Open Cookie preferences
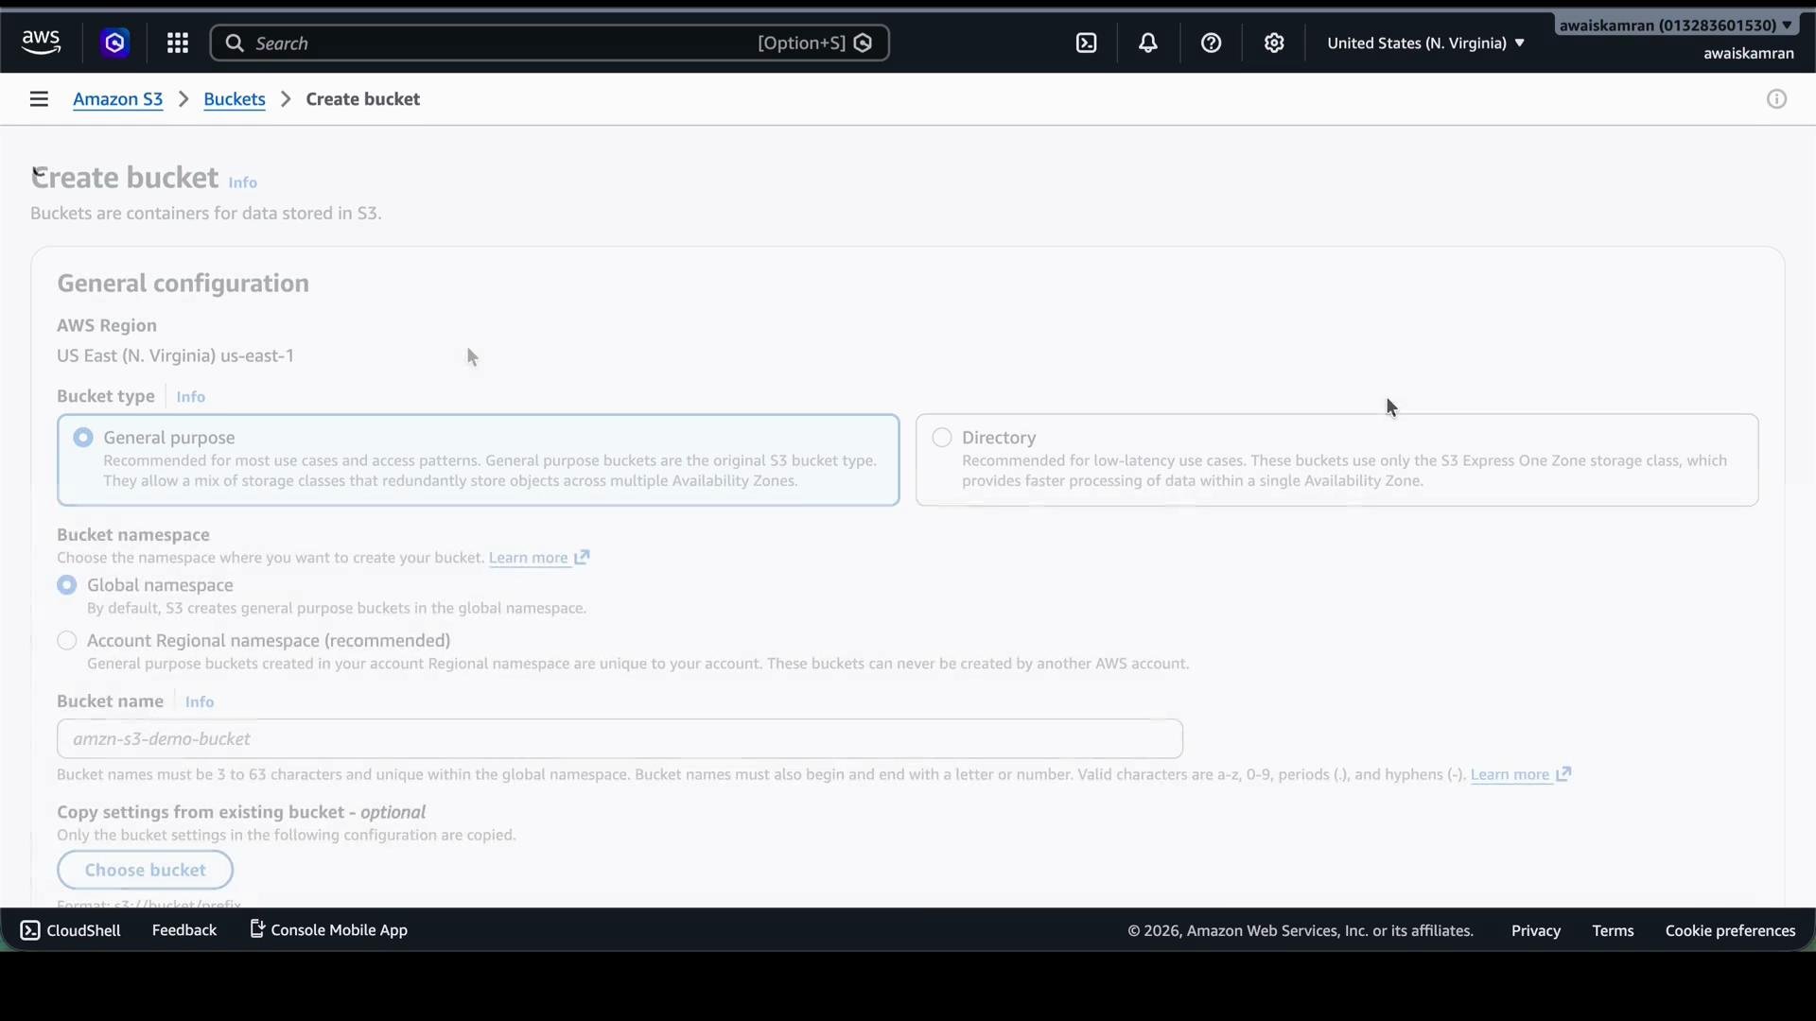The height and width of the screenshot is (1021, 1816). coord(1731,931)
